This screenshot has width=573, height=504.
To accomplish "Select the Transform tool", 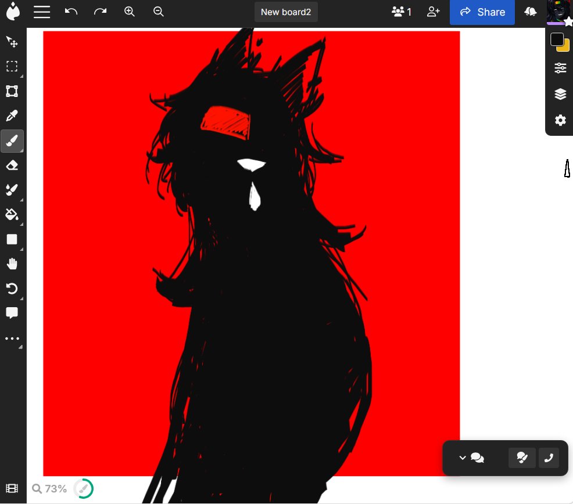I will click(x=12, y=91).
